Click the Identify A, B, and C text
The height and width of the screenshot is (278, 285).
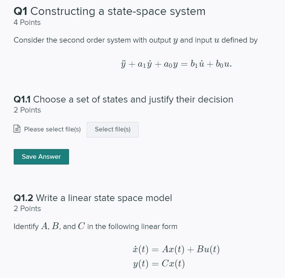click(x=95, y=226)
